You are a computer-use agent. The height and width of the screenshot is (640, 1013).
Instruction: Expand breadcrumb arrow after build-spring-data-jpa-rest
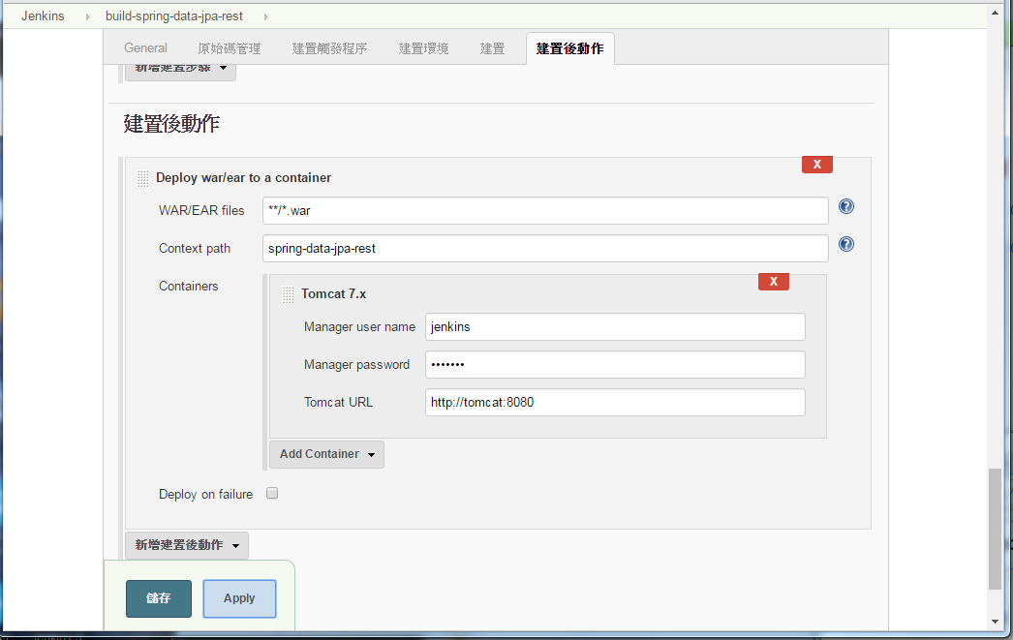coord(265,16)
